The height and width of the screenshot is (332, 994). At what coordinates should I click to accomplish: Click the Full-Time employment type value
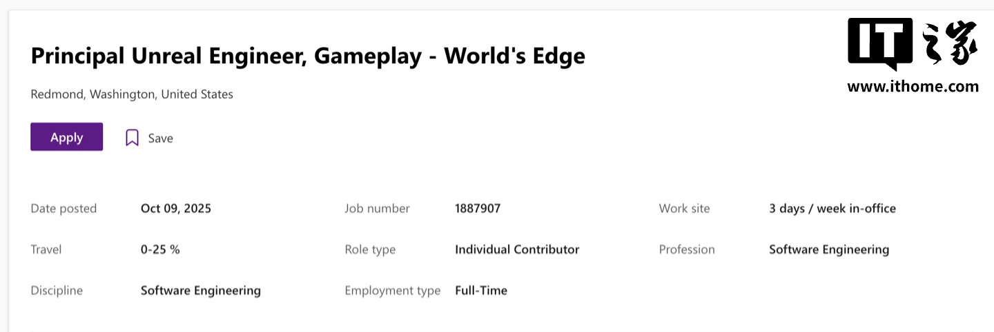[481, 291]
